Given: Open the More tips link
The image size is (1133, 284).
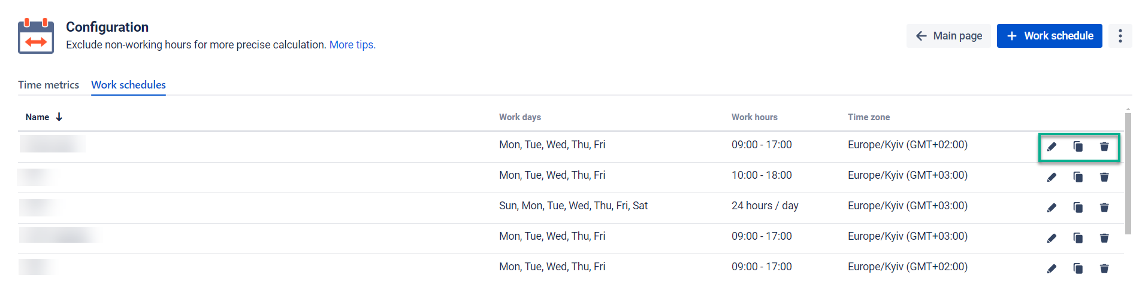Looking at the screenshot, I should (x=352, y=45).
